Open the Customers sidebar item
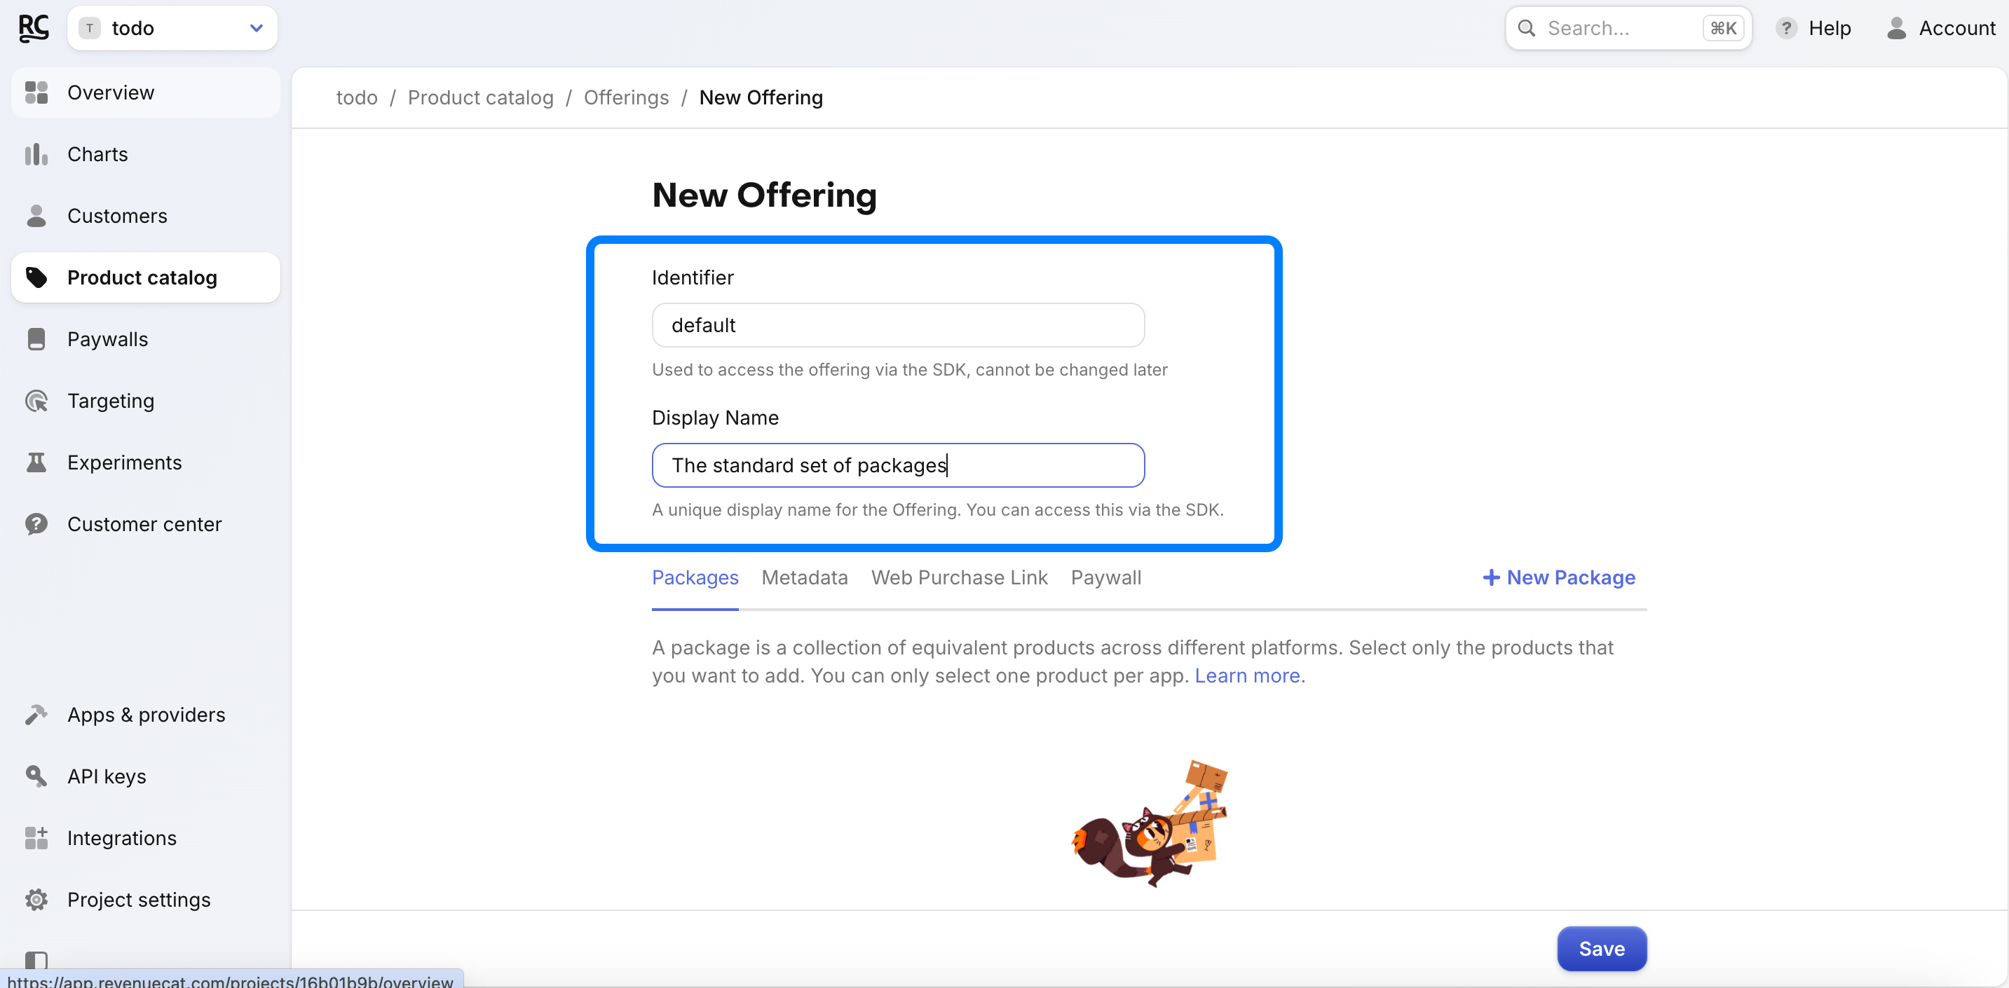2009x988 pixels. click(x=117, y=216)
